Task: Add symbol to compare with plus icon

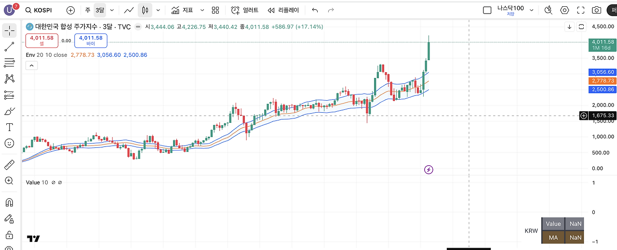Action: point(70,10)
